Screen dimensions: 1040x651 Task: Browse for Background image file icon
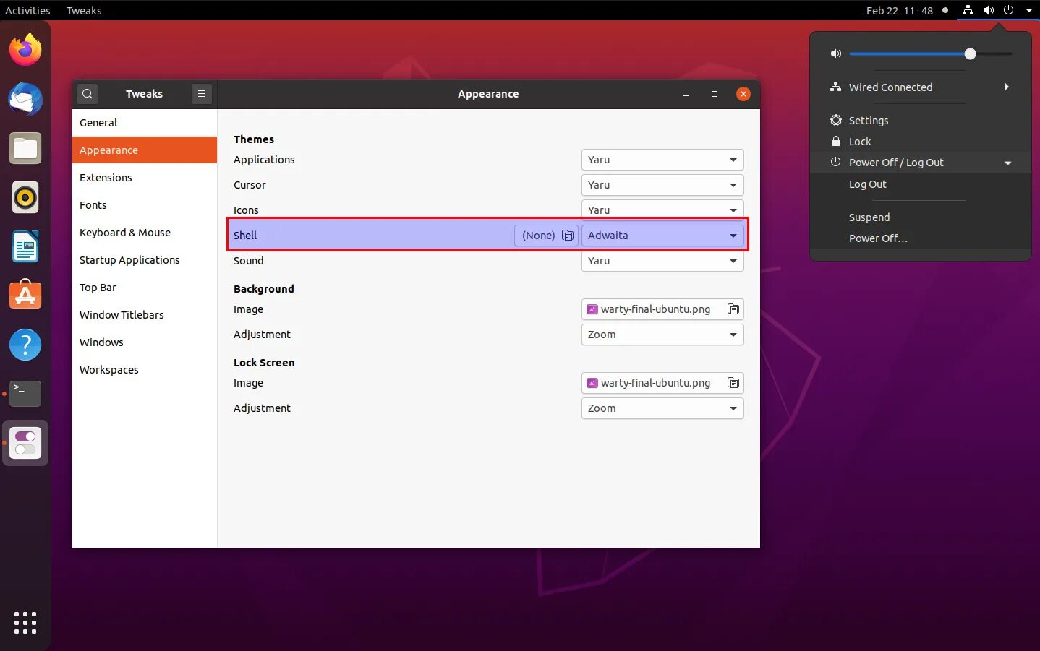733,309
